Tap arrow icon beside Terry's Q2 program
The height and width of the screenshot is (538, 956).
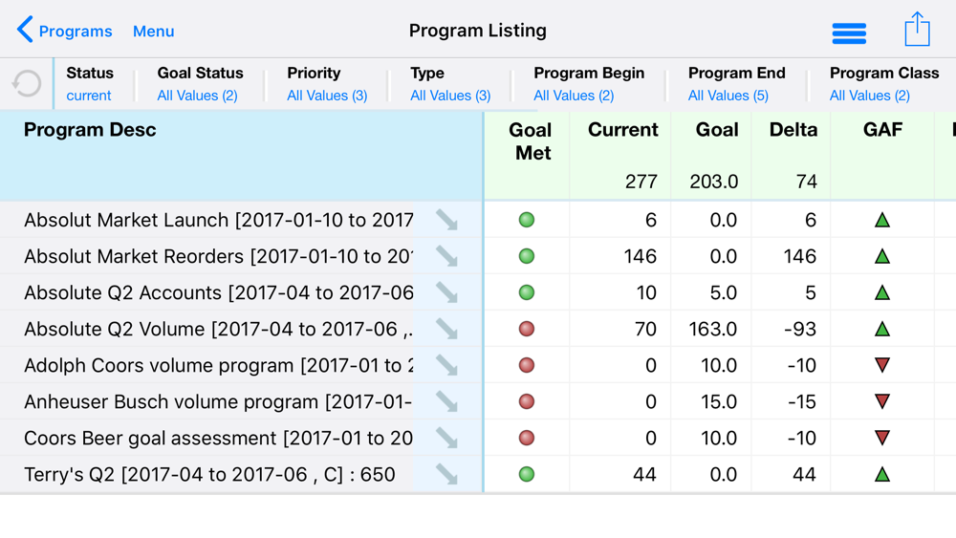tap(446, 474)
